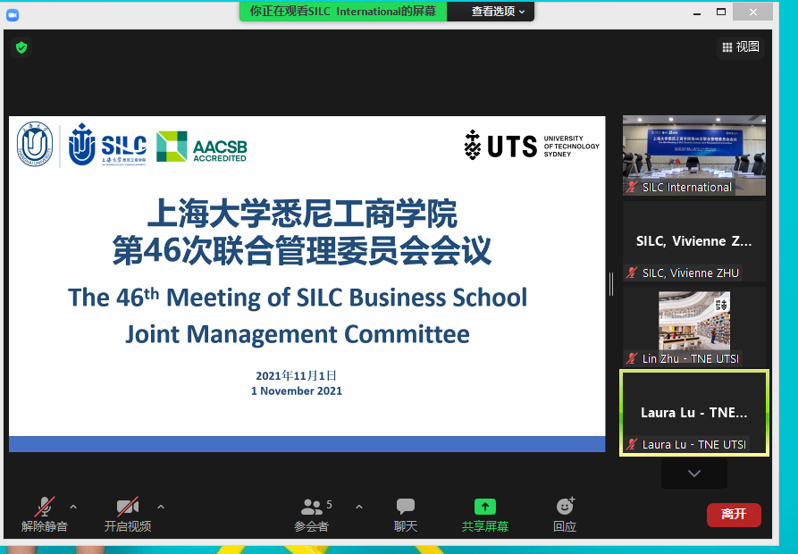Image resolution: width=798 pixels, height=554 pixels.
Task: Click the Zoom app logo icon
Action: click(13, 14)
